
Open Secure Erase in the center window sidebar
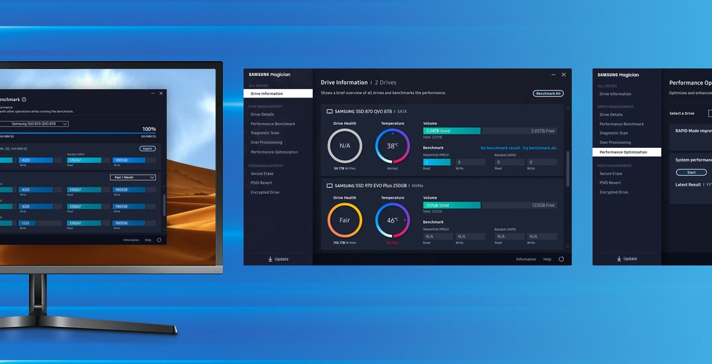click(x=262, y=174)
